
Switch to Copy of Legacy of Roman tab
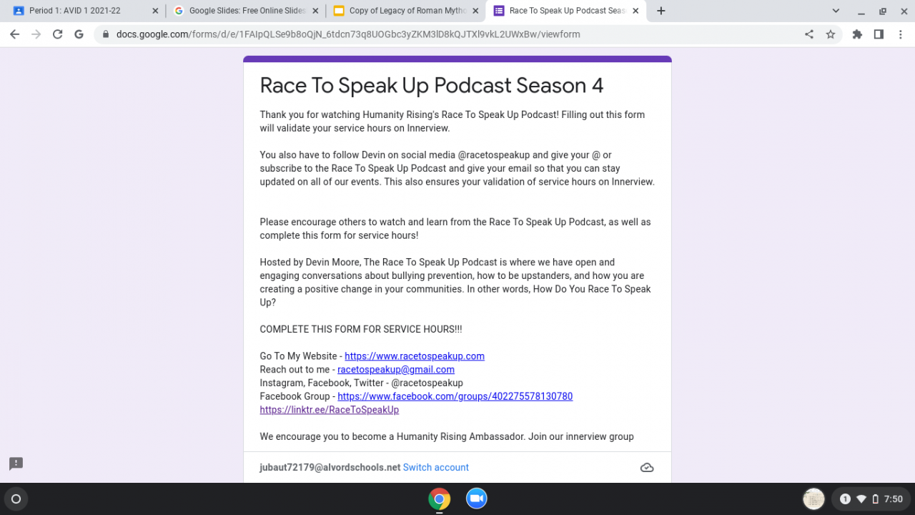tap(405, 11)
